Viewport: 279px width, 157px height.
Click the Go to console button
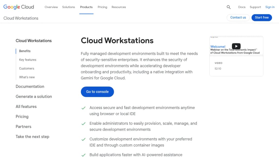click(x=97, y=92)
